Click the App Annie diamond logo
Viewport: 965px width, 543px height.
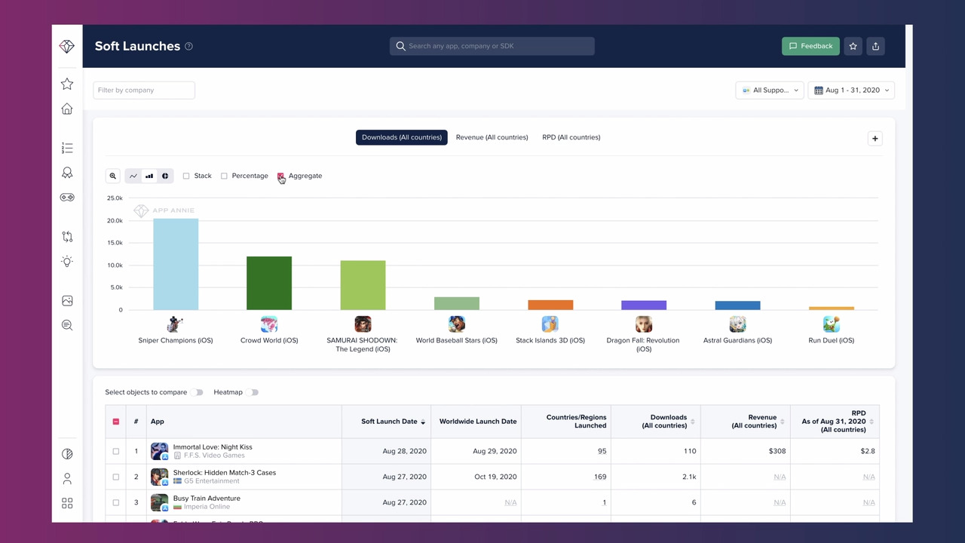(x=67, y=46)
